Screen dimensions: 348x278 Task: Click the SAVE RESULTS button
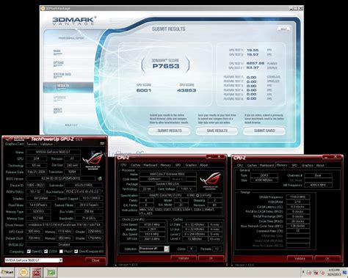217,131
